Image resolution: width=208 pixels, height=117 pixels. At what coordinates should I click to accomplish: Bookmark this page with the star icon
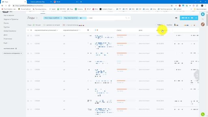[172, 6]
